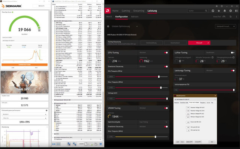Click the reset tuning arrow icon
Image resolution: width=240 pixels, height=149 pixels.
231,17
